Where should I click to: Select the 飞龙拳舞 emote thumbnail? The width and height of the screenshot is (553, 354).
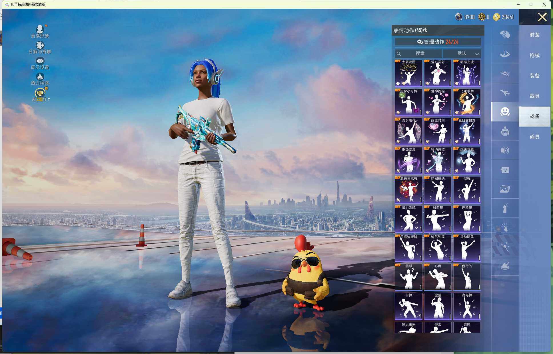click(x=467, y=102)
